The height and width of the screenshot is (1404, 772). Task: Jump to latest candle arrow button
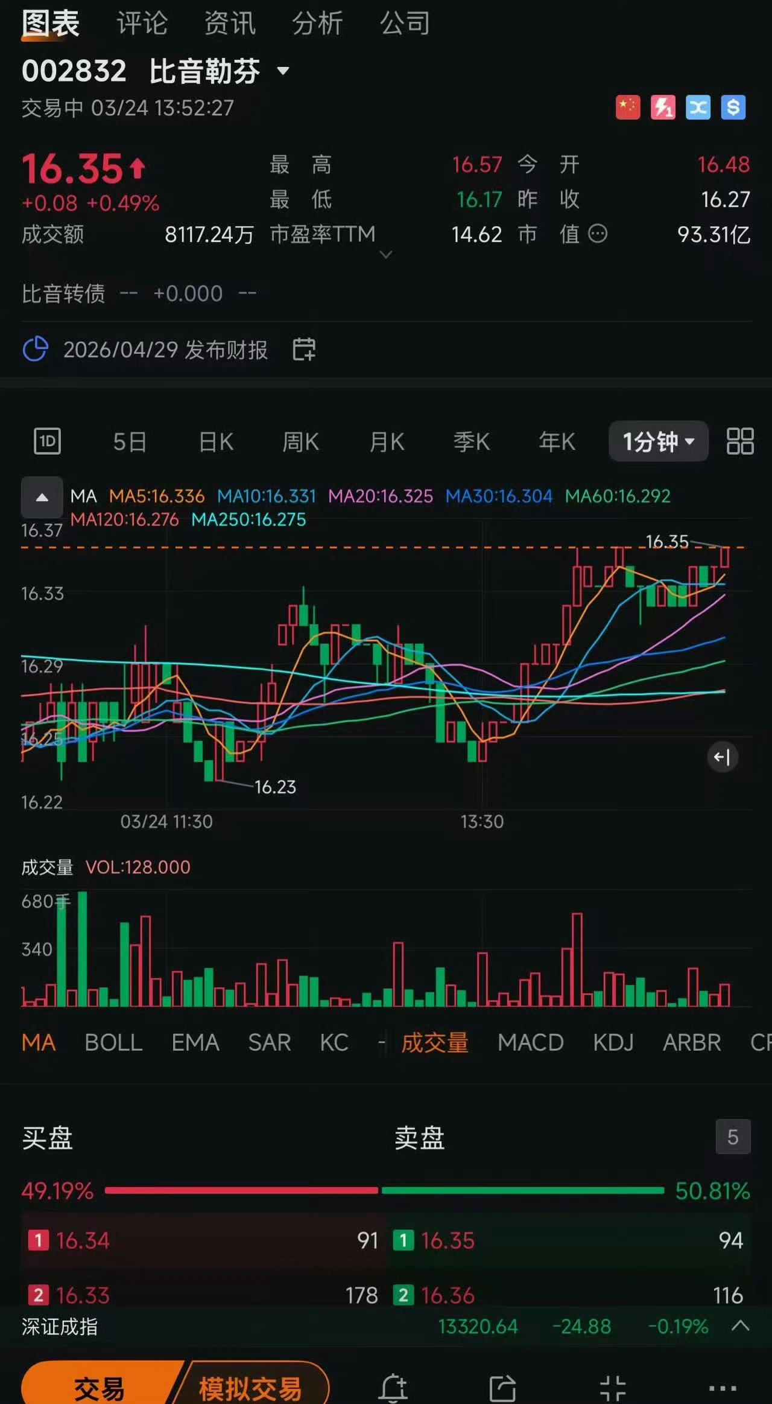722,757
